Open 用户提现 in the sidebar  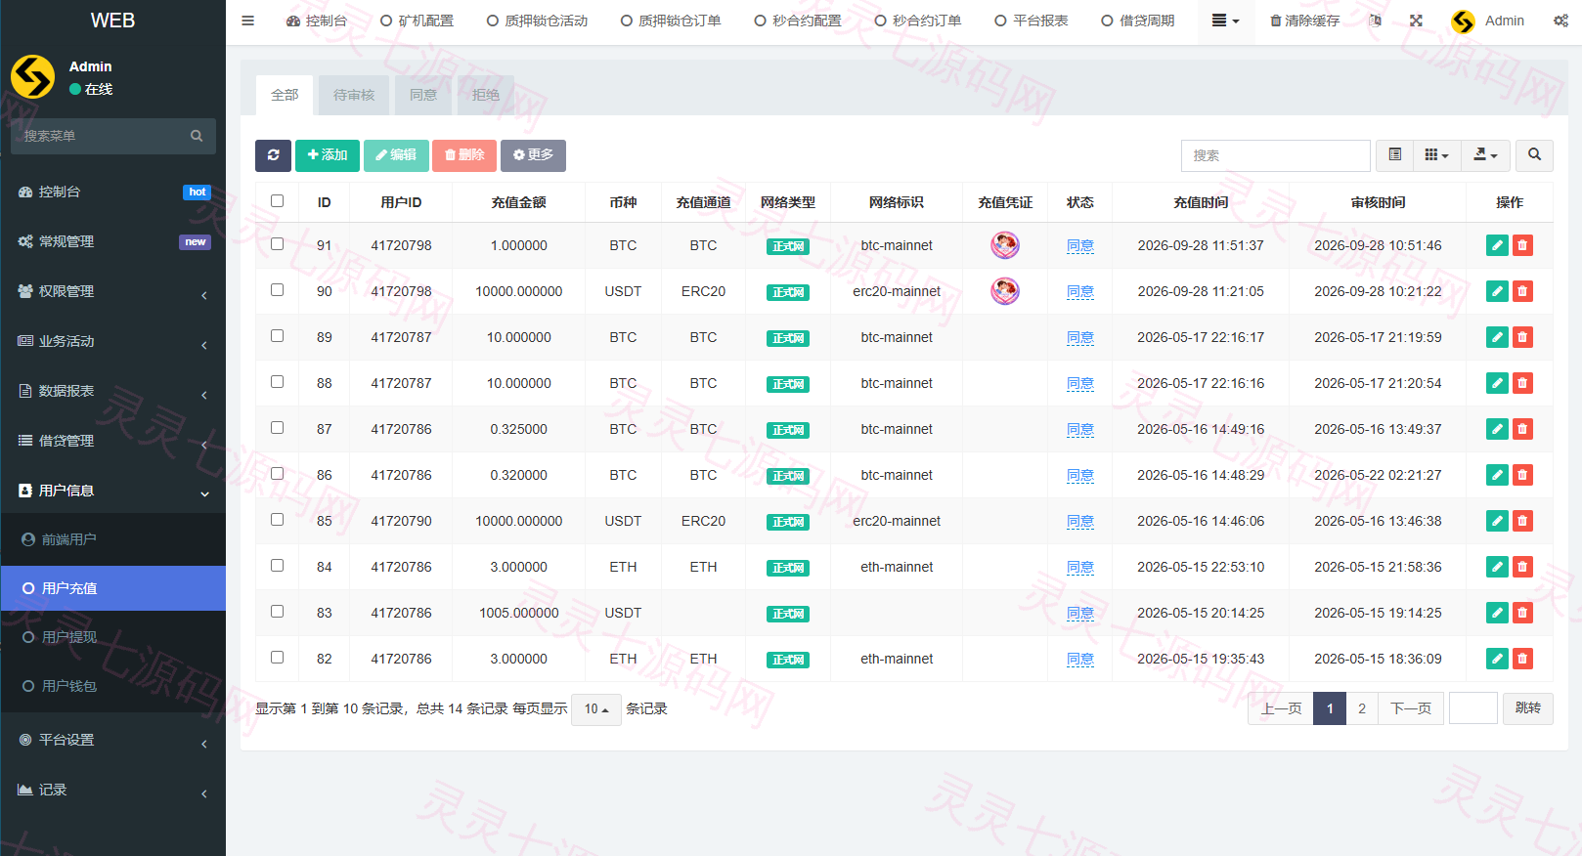tap(113, 637)
